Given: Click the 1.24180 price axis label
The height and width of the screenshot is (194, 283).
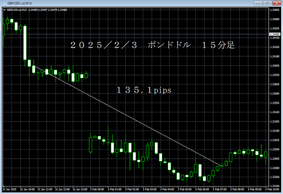Looking at the screenshot, I should [x=275, y=56].
